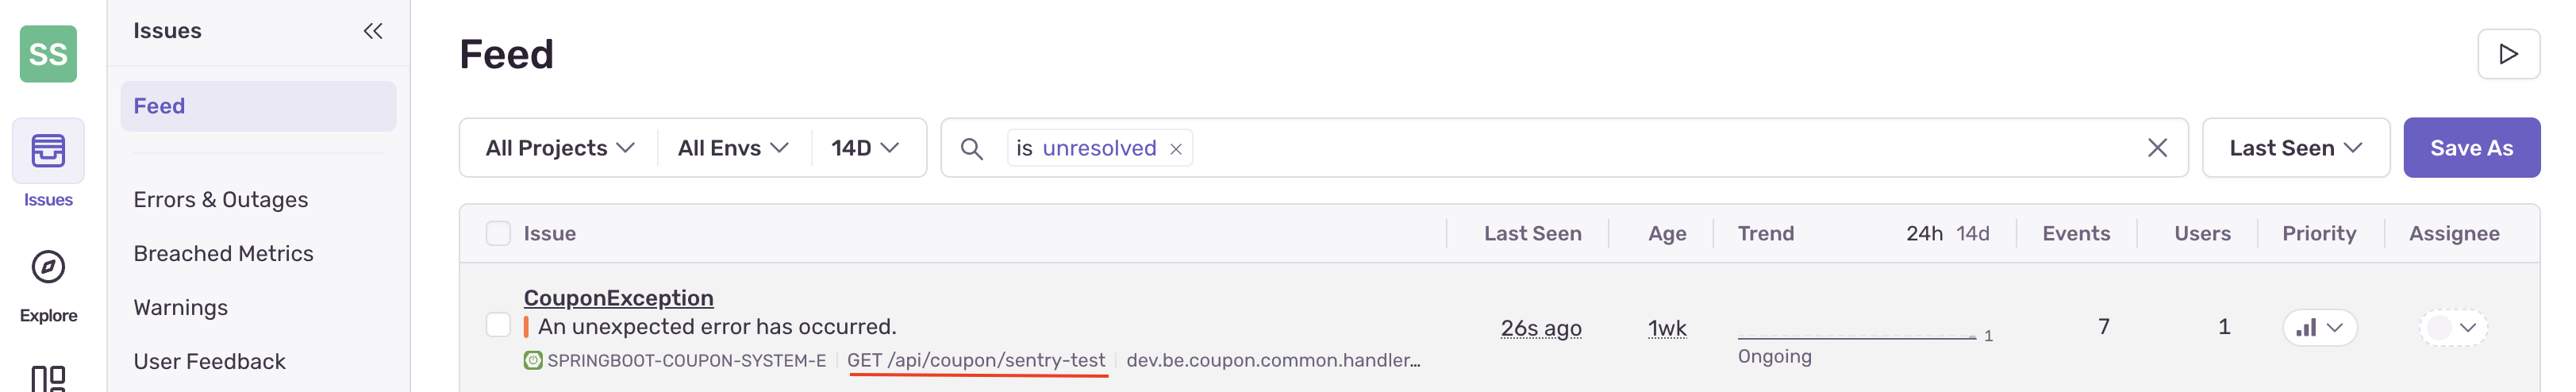Screen dimensions: 2576x392
Task: Toggle the select-all issues checkbox
Action: (498, 234)
